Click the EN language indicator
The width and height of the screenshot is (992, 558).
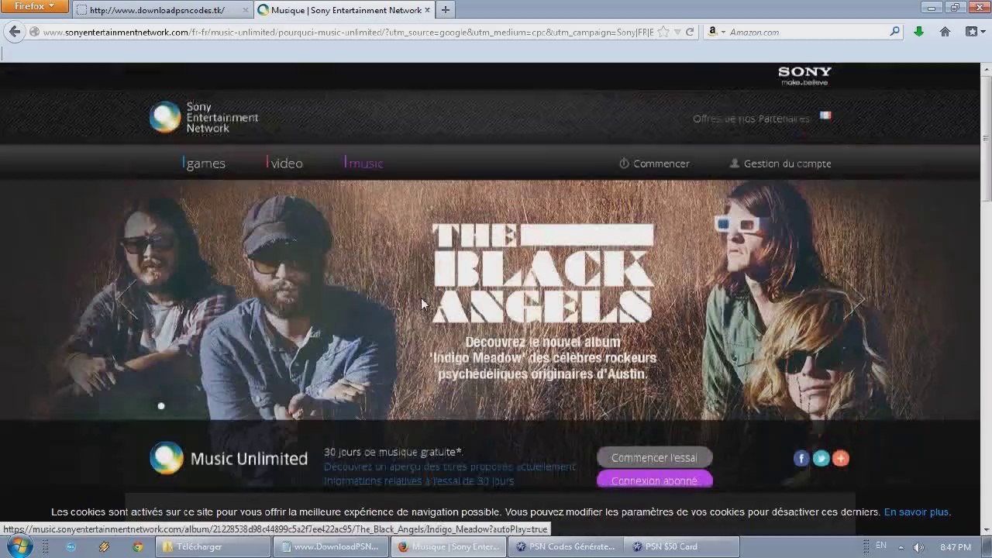pos(881,546)
